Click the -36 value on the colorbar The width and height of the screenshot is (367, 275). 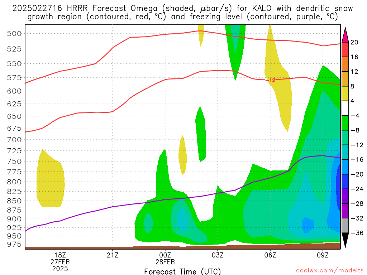[x=357, y=233]
